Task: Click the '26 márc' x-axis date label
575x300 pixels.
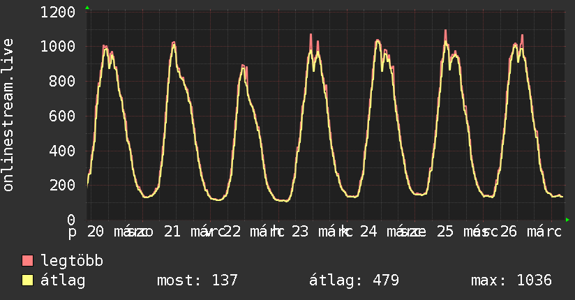Action: pos(530,232)
